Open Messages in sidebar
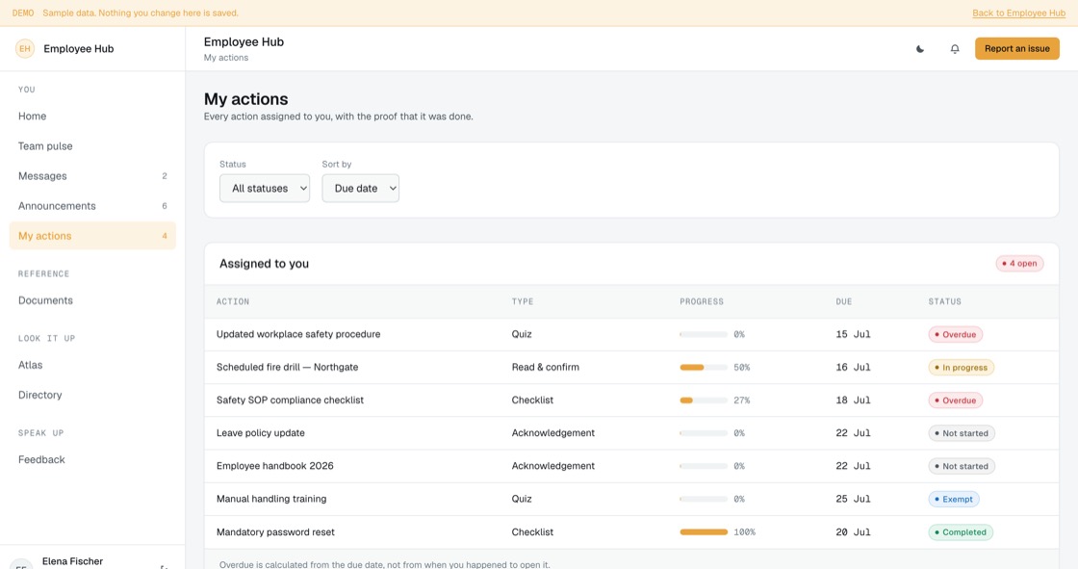 coord(92,176)
